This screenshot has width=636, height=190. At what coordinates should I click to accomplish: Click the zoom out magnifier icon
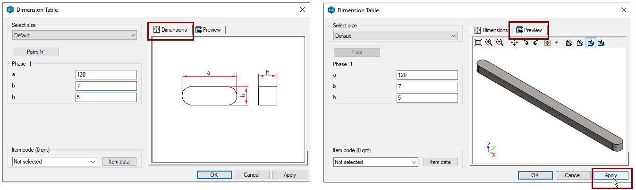(x=500, y=43)
